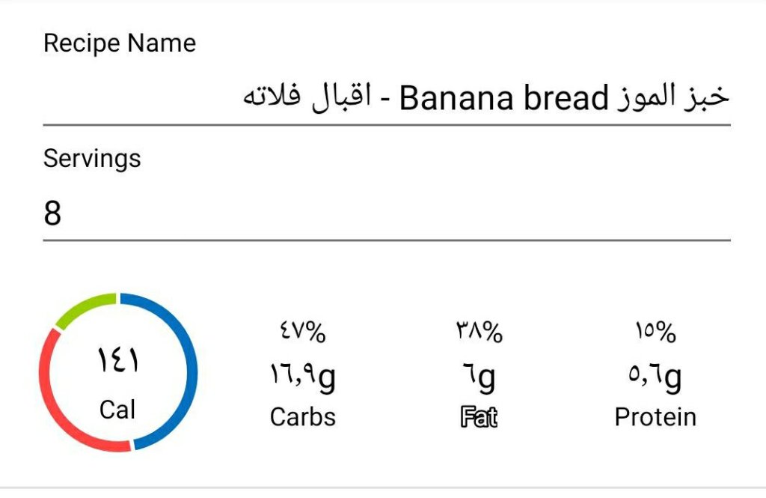Click the Servings label
Screen dimensions: 766x498
click(x=92, y=159)
